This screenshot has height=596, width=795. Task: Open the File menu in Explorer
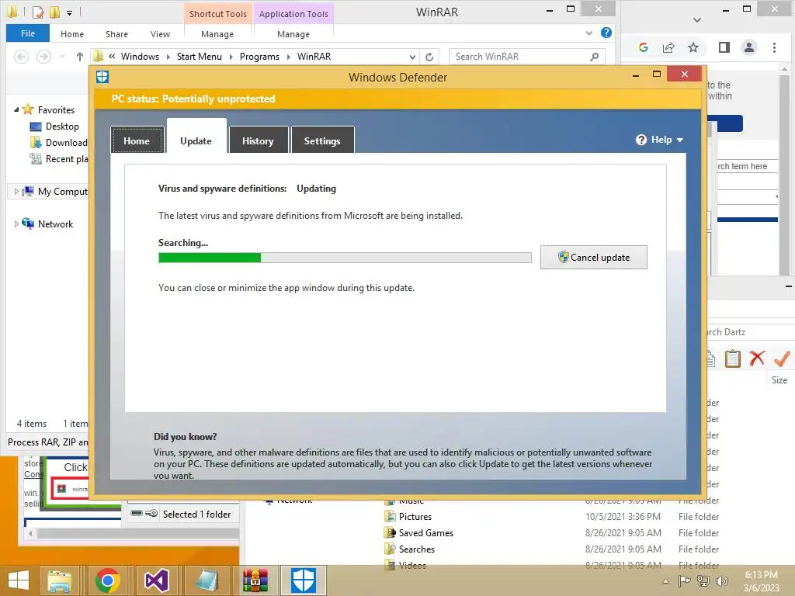click(x=28, y=33)
